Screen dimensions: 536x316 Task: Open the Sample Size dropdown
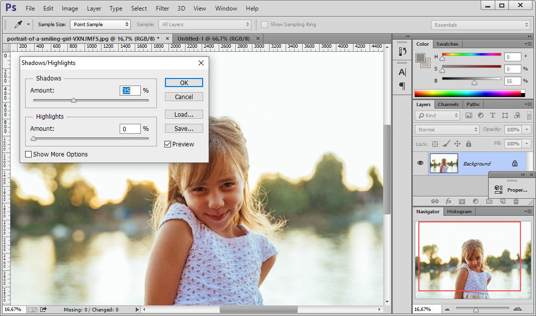[100, 24]
